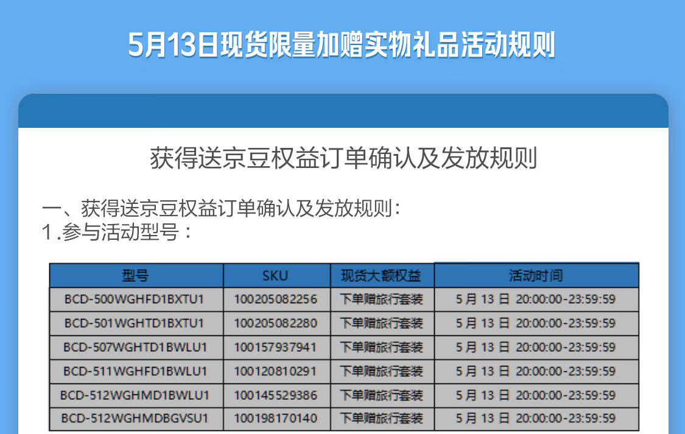Click 下单赠旅行套装 in the BCD-512WGHMD1BWLU1 row
This screenshot has height=434, width=685.
pyautogui.click(x=382, y=395)
